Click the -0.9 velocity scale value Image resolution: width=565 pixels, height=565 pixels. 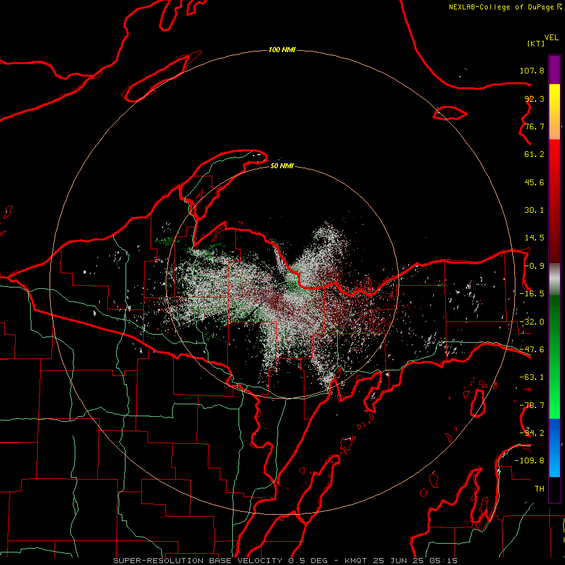[x=534, y=266]
